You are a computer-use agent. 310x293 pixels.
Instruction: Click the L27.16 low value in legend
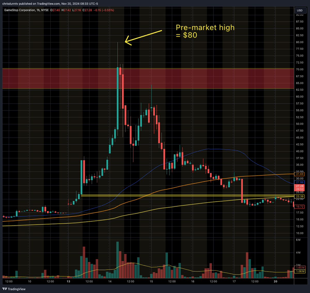77,10
